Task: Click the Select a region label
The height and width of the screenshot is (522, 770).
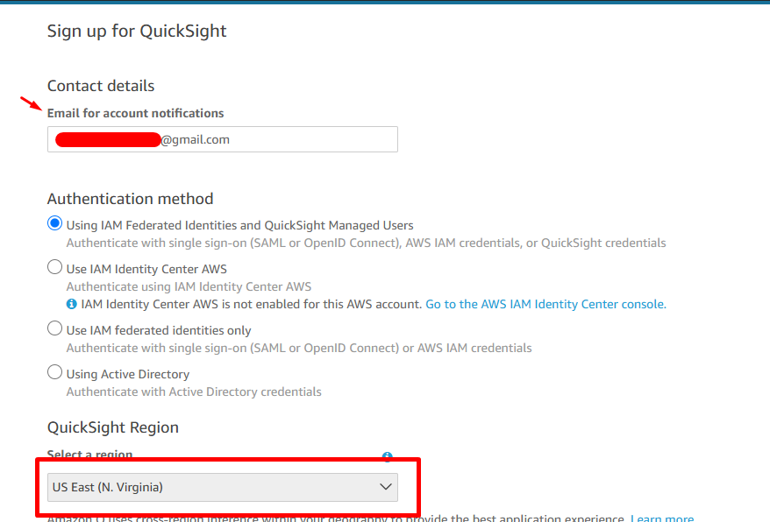Action: [89, 455]
